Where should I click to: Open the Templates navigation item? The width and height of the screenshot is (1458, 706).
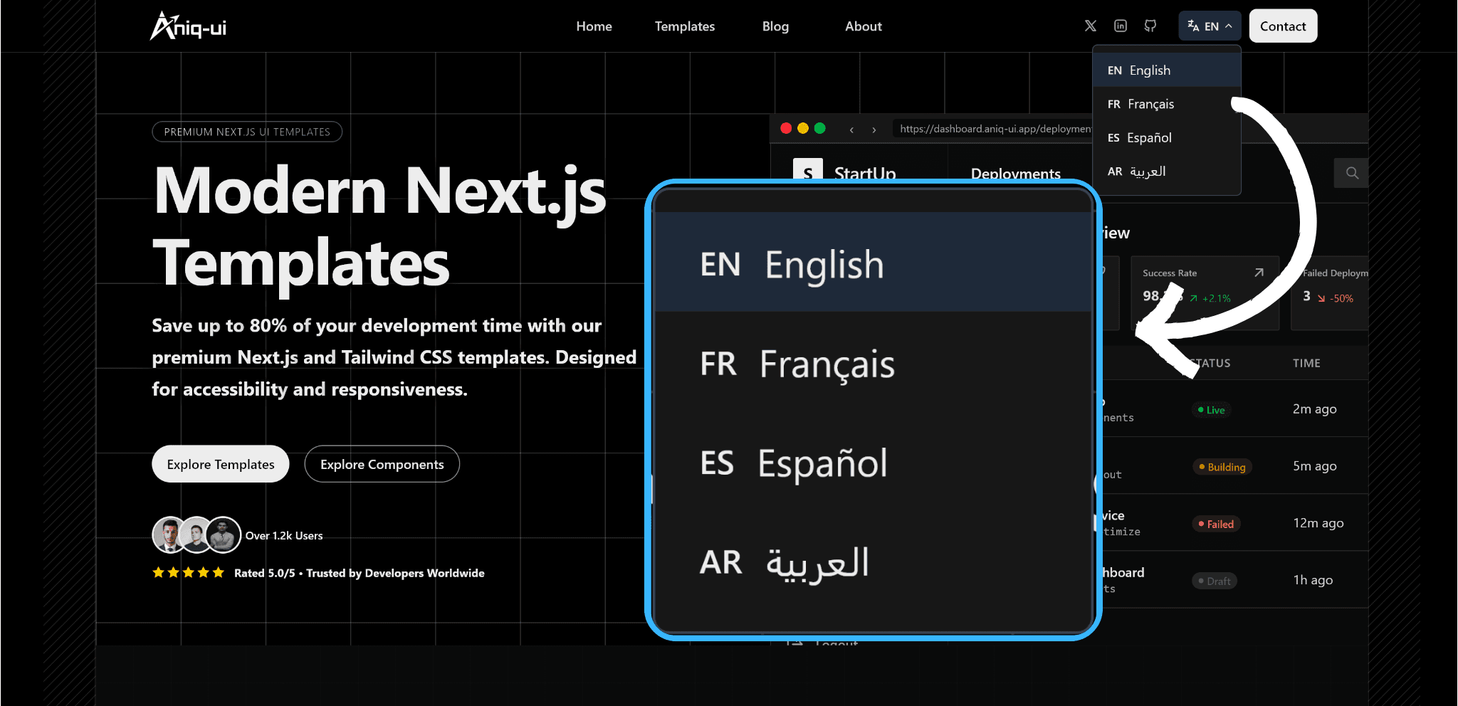coord(684,26)
